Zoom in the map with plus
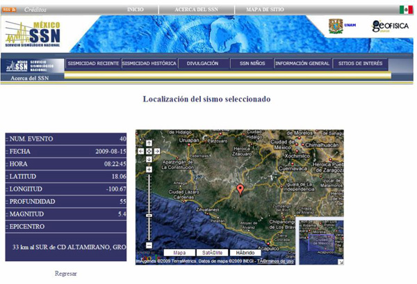Screen dimensions: 417x284 pyautogui.click(x=149, y=169)
